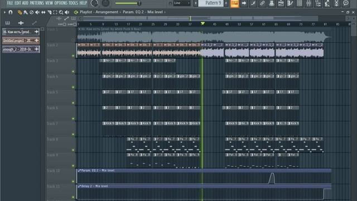357x201 pixels.
Task: Click the speech bubble icon in top toolbar
Action: (346, 3)
